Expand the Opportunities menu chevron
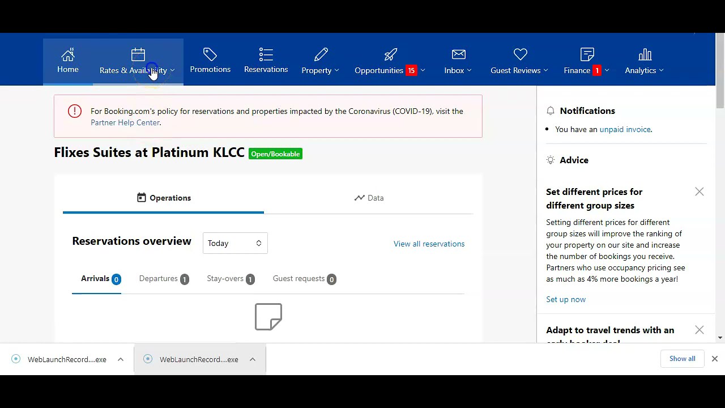 click(x=423, y=70)
